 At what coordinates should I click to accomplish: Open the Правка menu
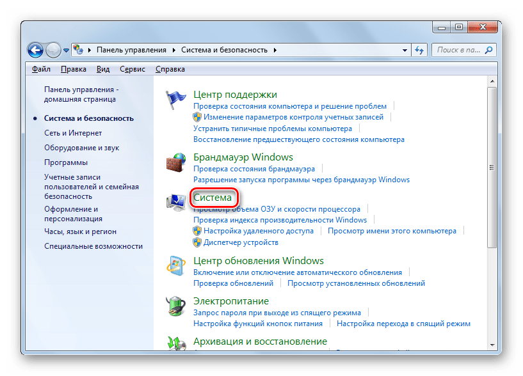(74, 69)
